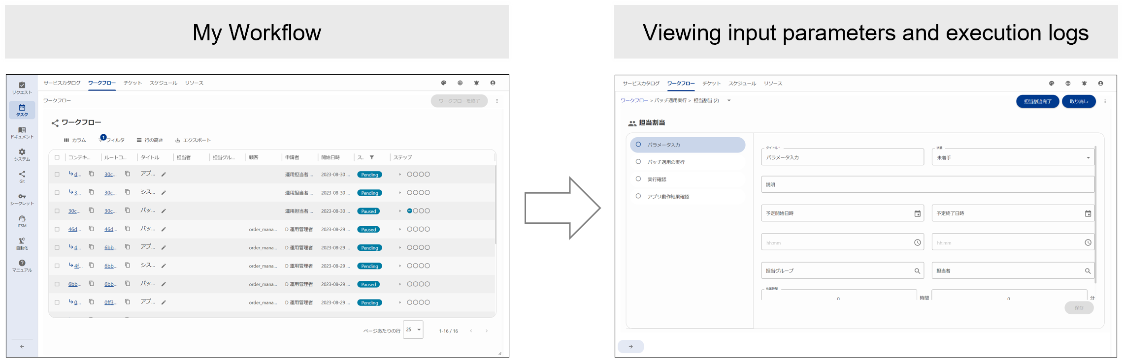
Task: Tick the select-all checkbox in the table header
Action: click(57, 157)
